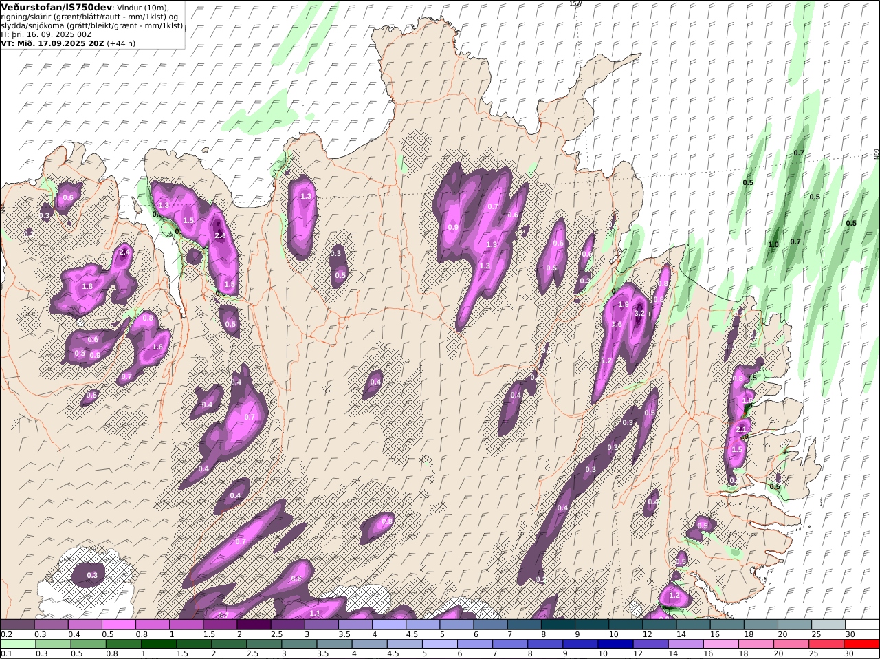Click the 2.1 snowfall value near east coast
880x659 pixels.
741,429
